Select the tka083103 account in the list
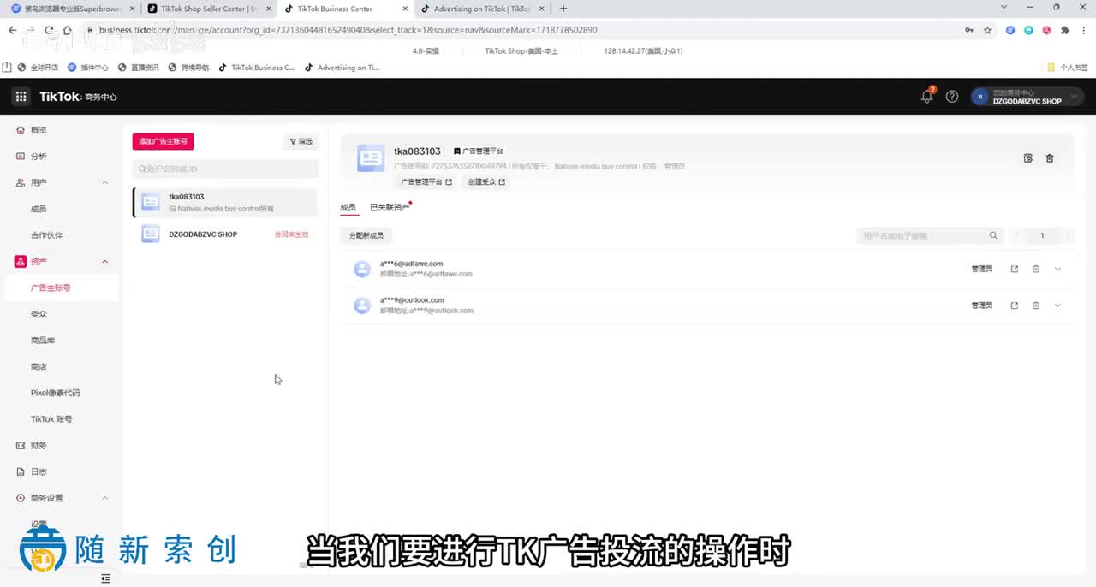 (x=225, y=202)
